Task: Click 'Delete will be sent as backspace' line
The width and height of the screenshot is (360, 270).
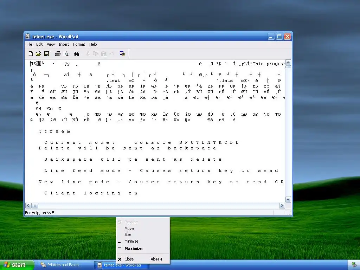Action: tap(127, 148)
